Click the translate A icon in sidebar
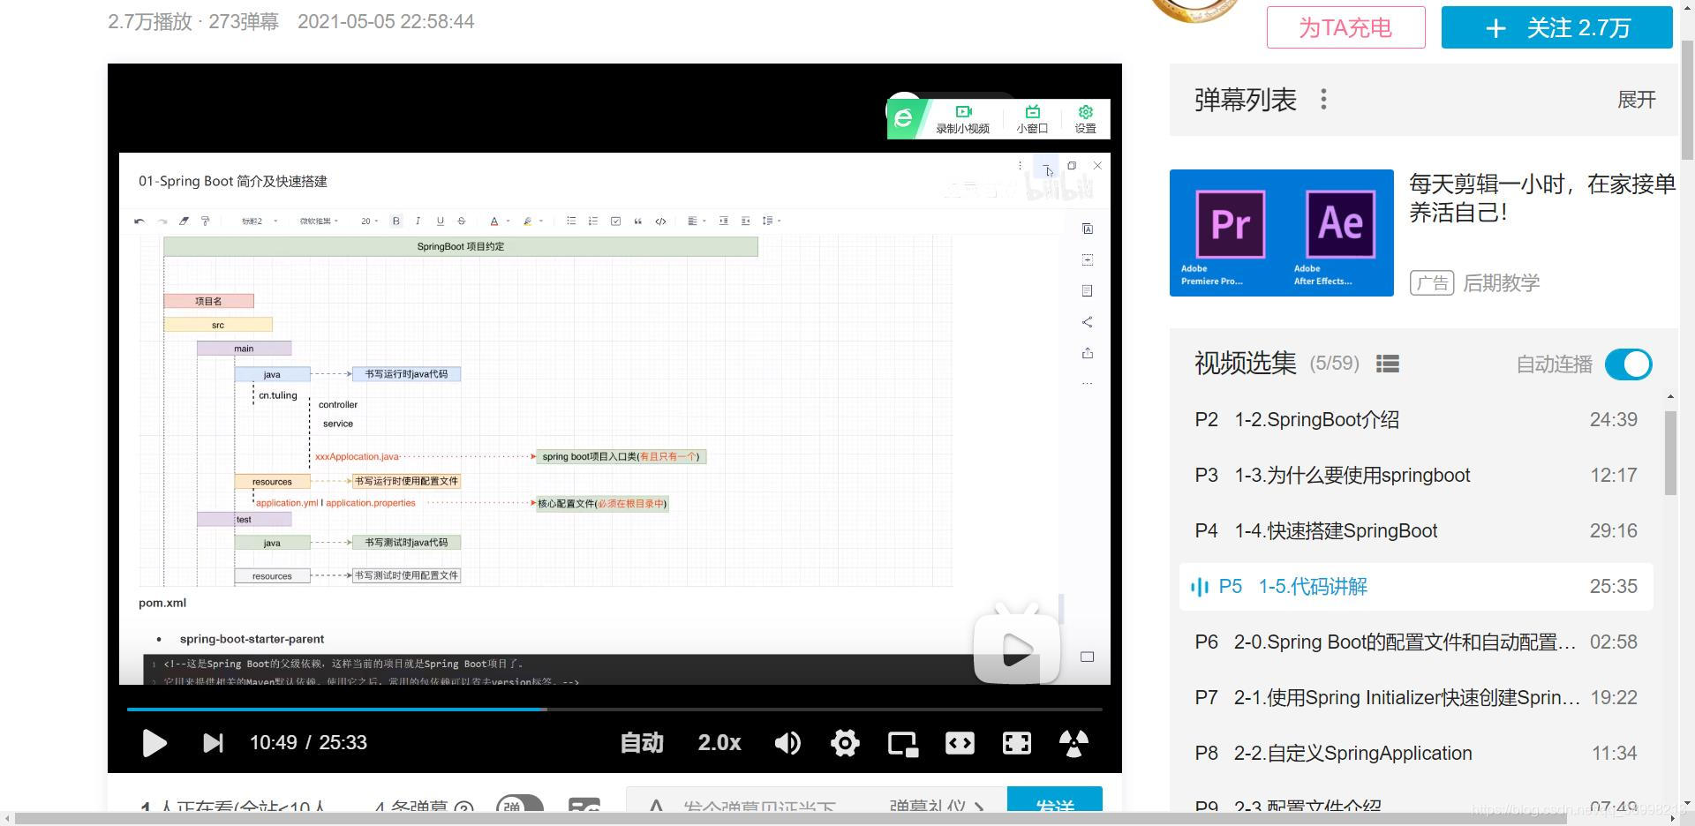The height and width of the screenshot is (826, 1695). click(1088, 229)
